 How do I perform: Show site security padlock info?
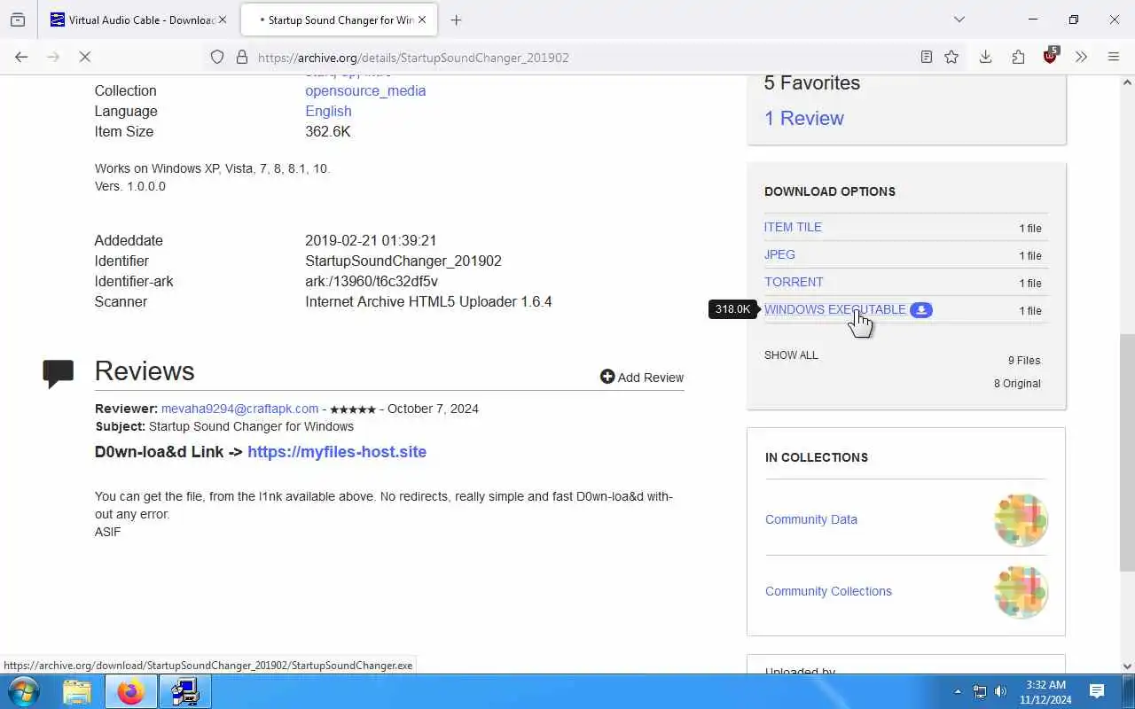point(241,57)
